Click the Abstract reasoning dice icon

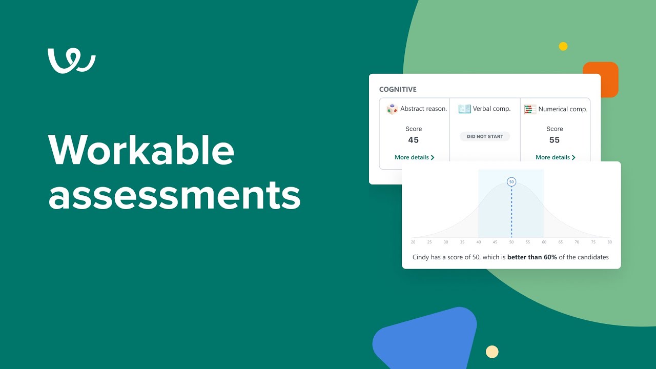pos(392,109)
